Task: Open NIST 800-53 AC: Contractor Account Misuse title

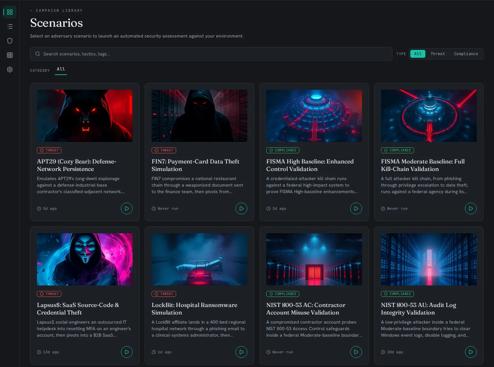Action: pyautogui.click(x=306, y=309)
